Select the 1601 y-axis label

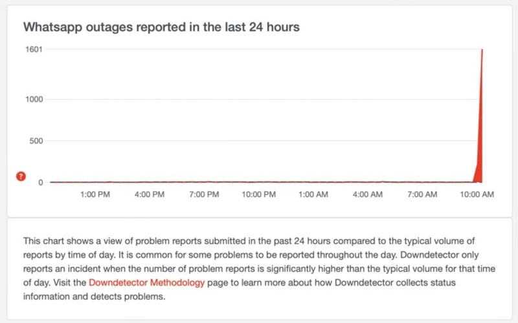pos(34,49)
